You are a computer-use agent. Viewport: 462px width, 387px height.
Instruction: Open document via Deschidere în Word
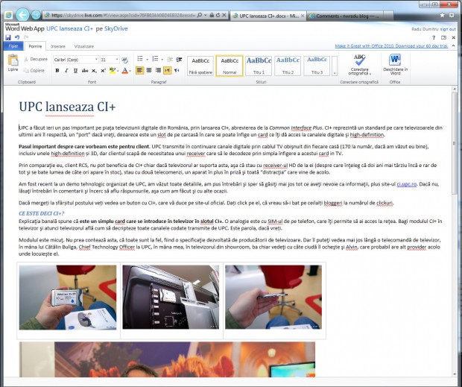[x=395, y=65]
